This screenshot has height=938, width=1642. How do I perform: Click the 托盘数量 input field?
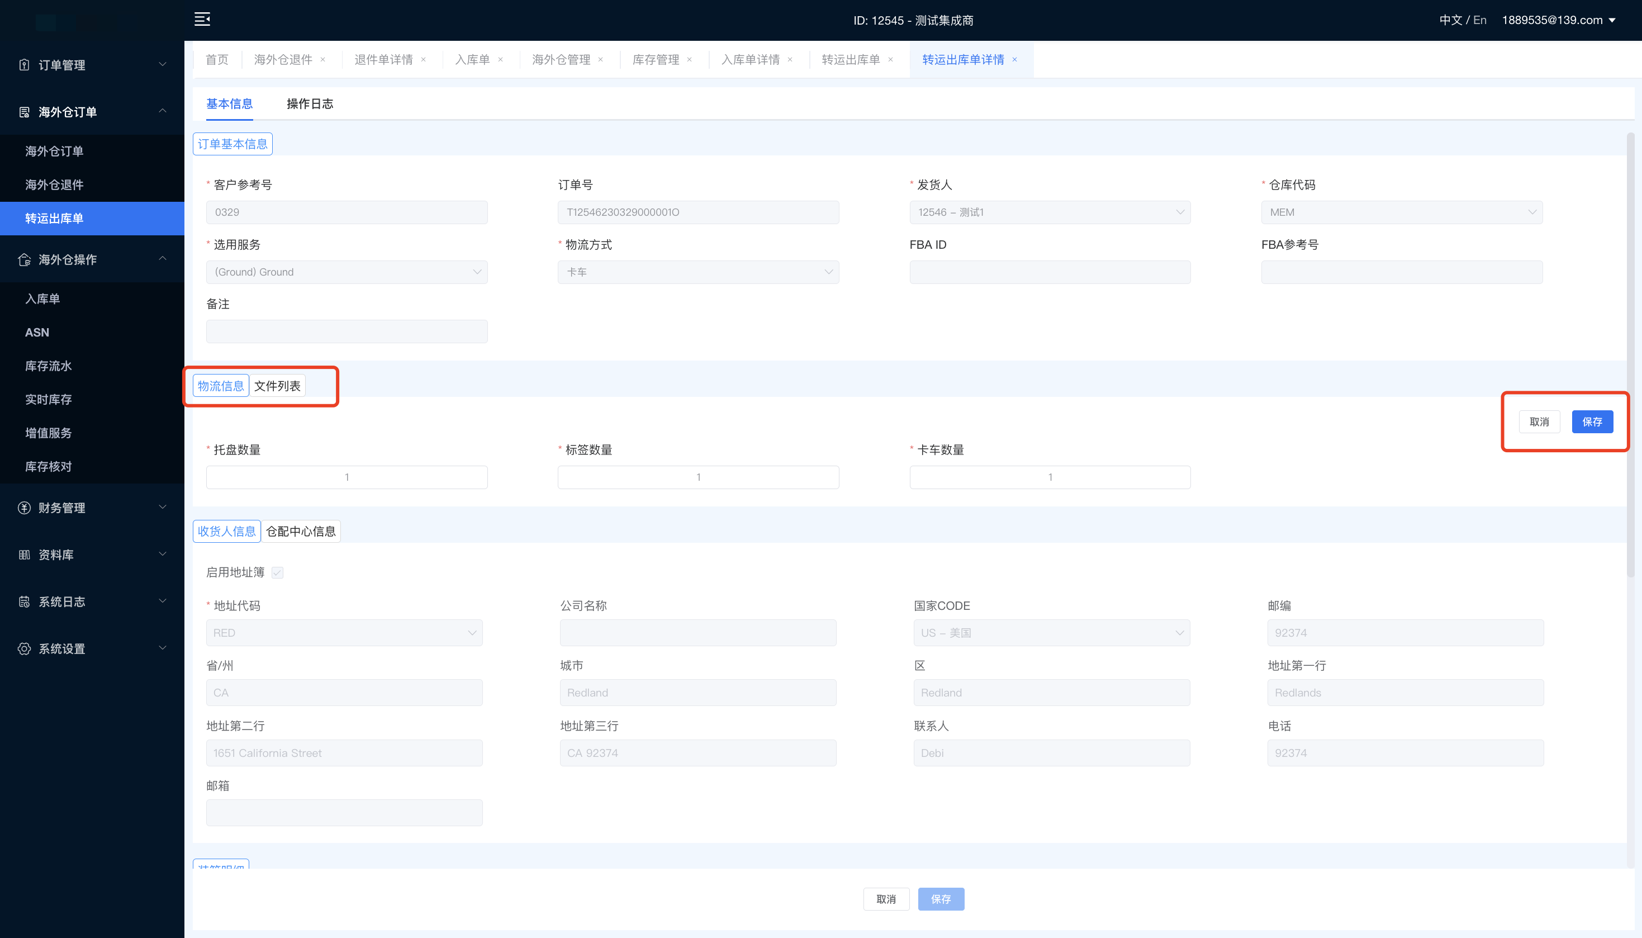[x=347, y=477]
